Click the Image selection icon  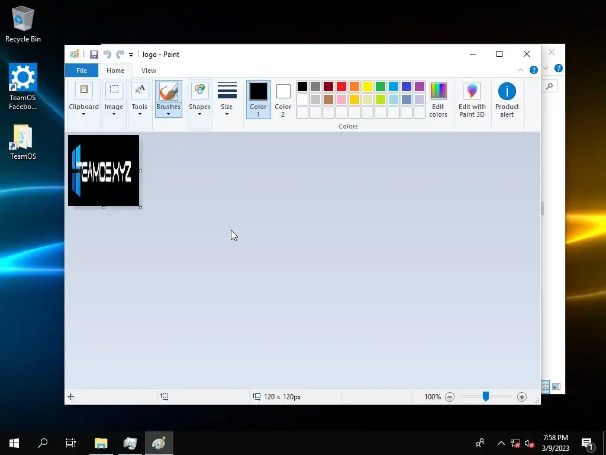click(114, 90)
